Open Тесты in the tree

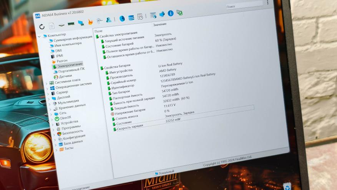pyautogui.click(x=69, y=148)
